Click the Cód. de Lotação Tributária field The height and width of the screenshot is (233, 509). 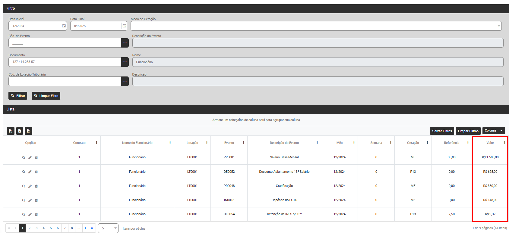click(65, 81)
